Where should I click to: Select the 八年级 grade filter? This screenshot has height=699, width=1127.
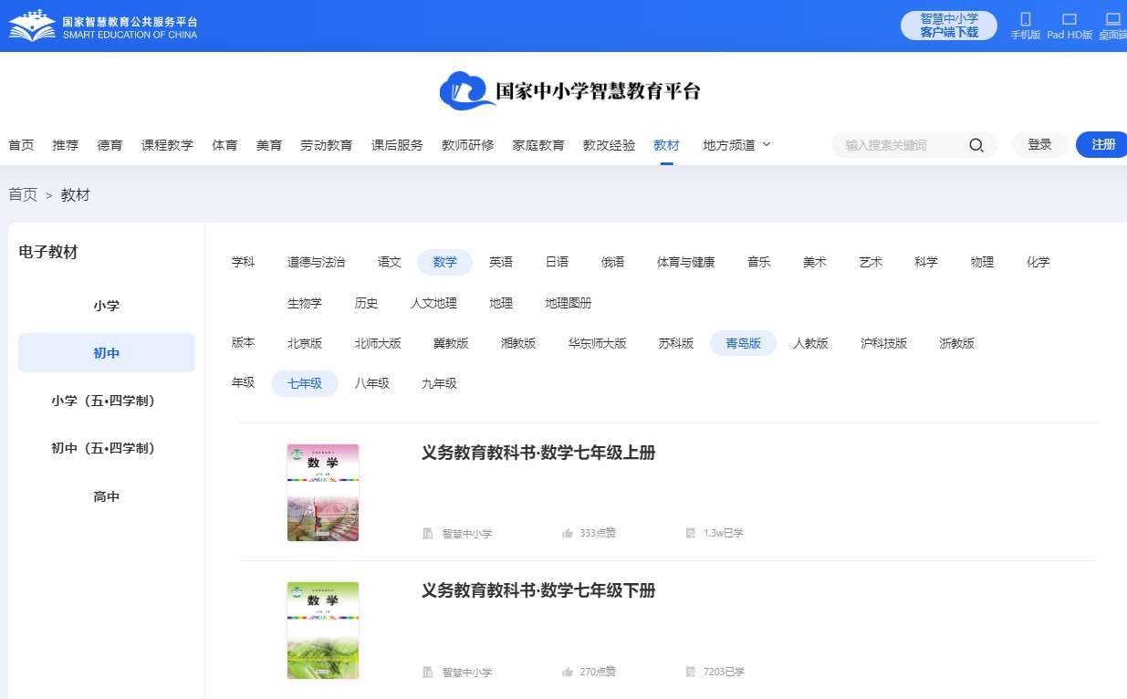[x=371, y=383]
